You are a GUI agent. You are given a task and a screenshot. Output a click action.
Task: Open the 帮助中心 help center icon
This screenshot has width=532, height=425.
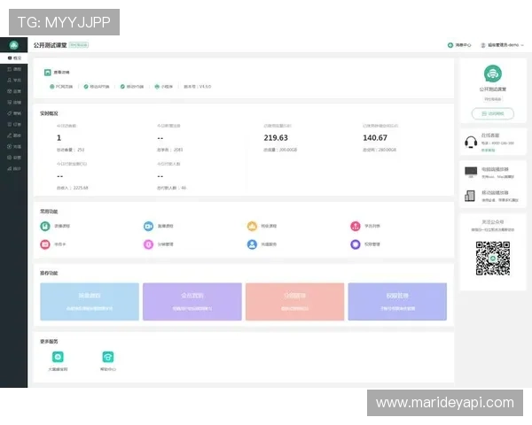(x=107, y=356)
